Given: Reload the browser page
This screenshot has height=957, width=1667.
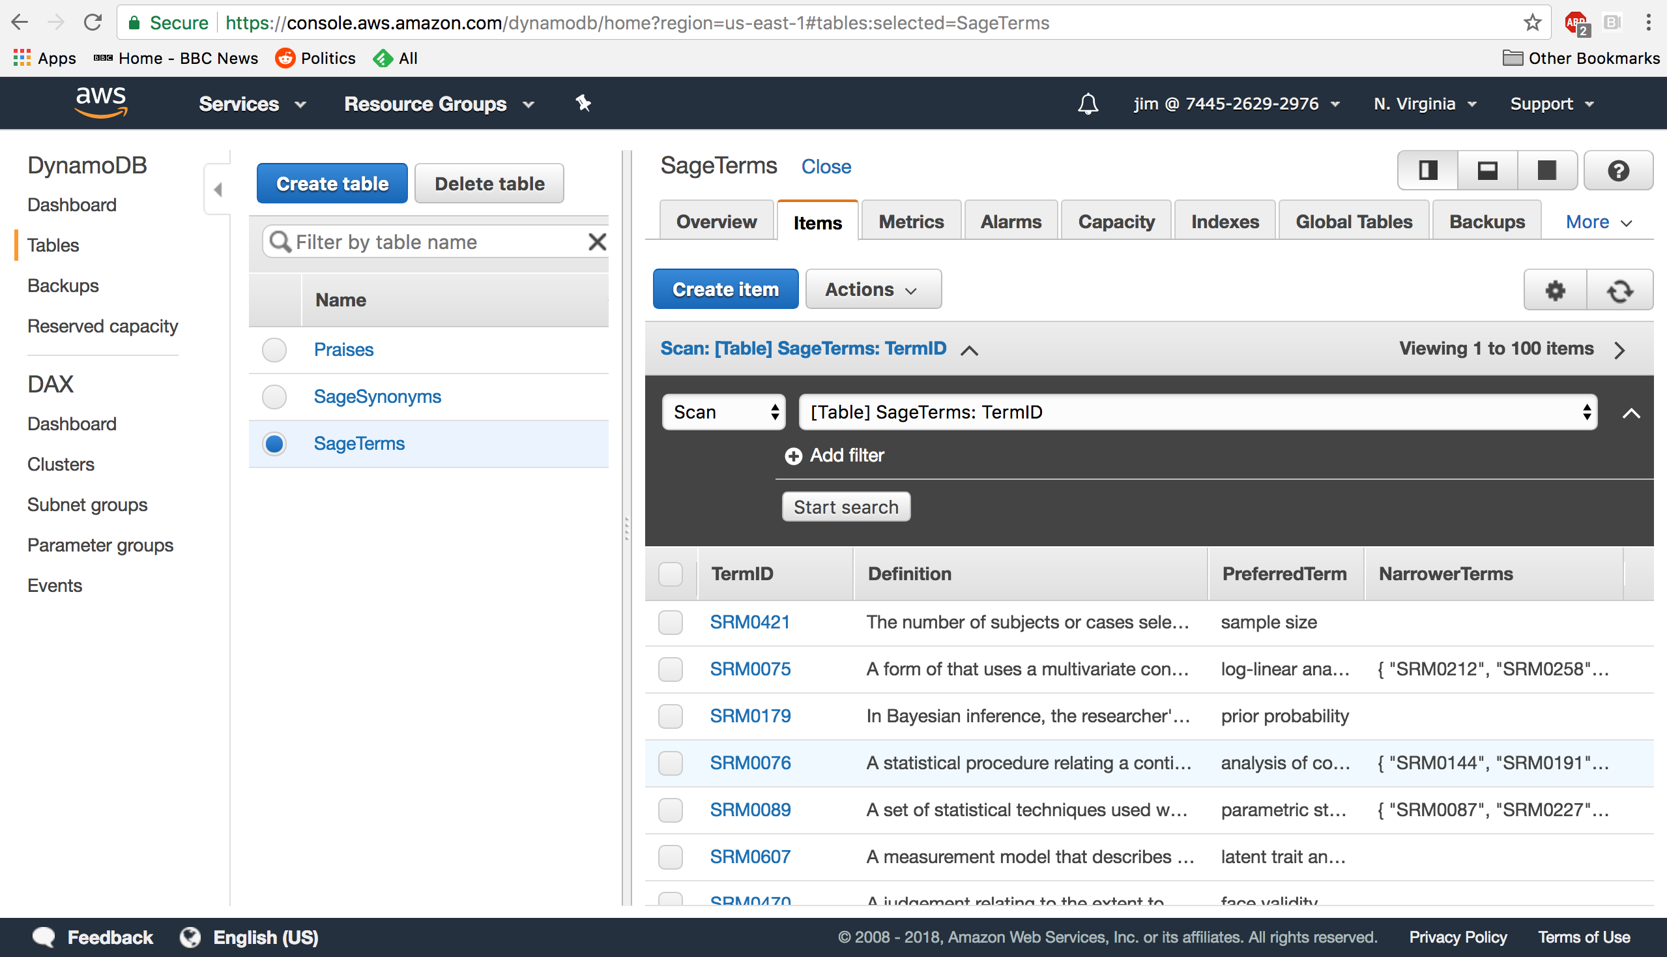Looking at the screenshot, I should click(x=93, y=22).
